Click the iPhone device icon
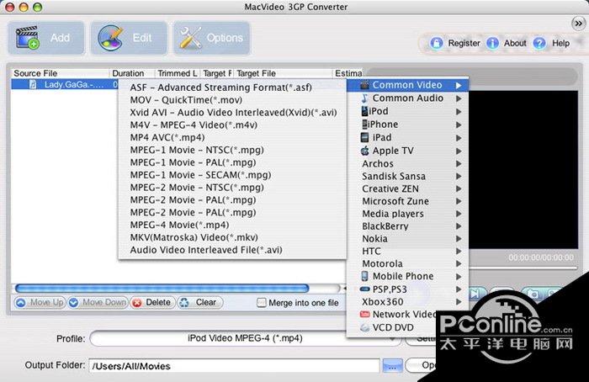This screenshot has width=589, height=382. pos(364,125)
